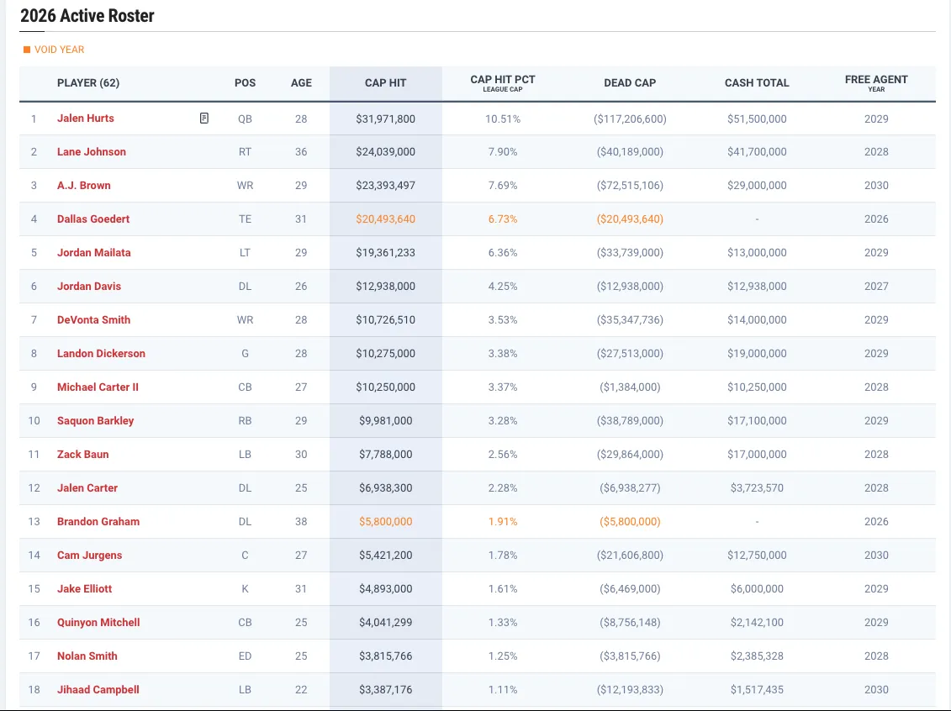Screen dimensions: 951x711
Task: Open A.J. Brown player profile
Action: (x=84, y=186)
